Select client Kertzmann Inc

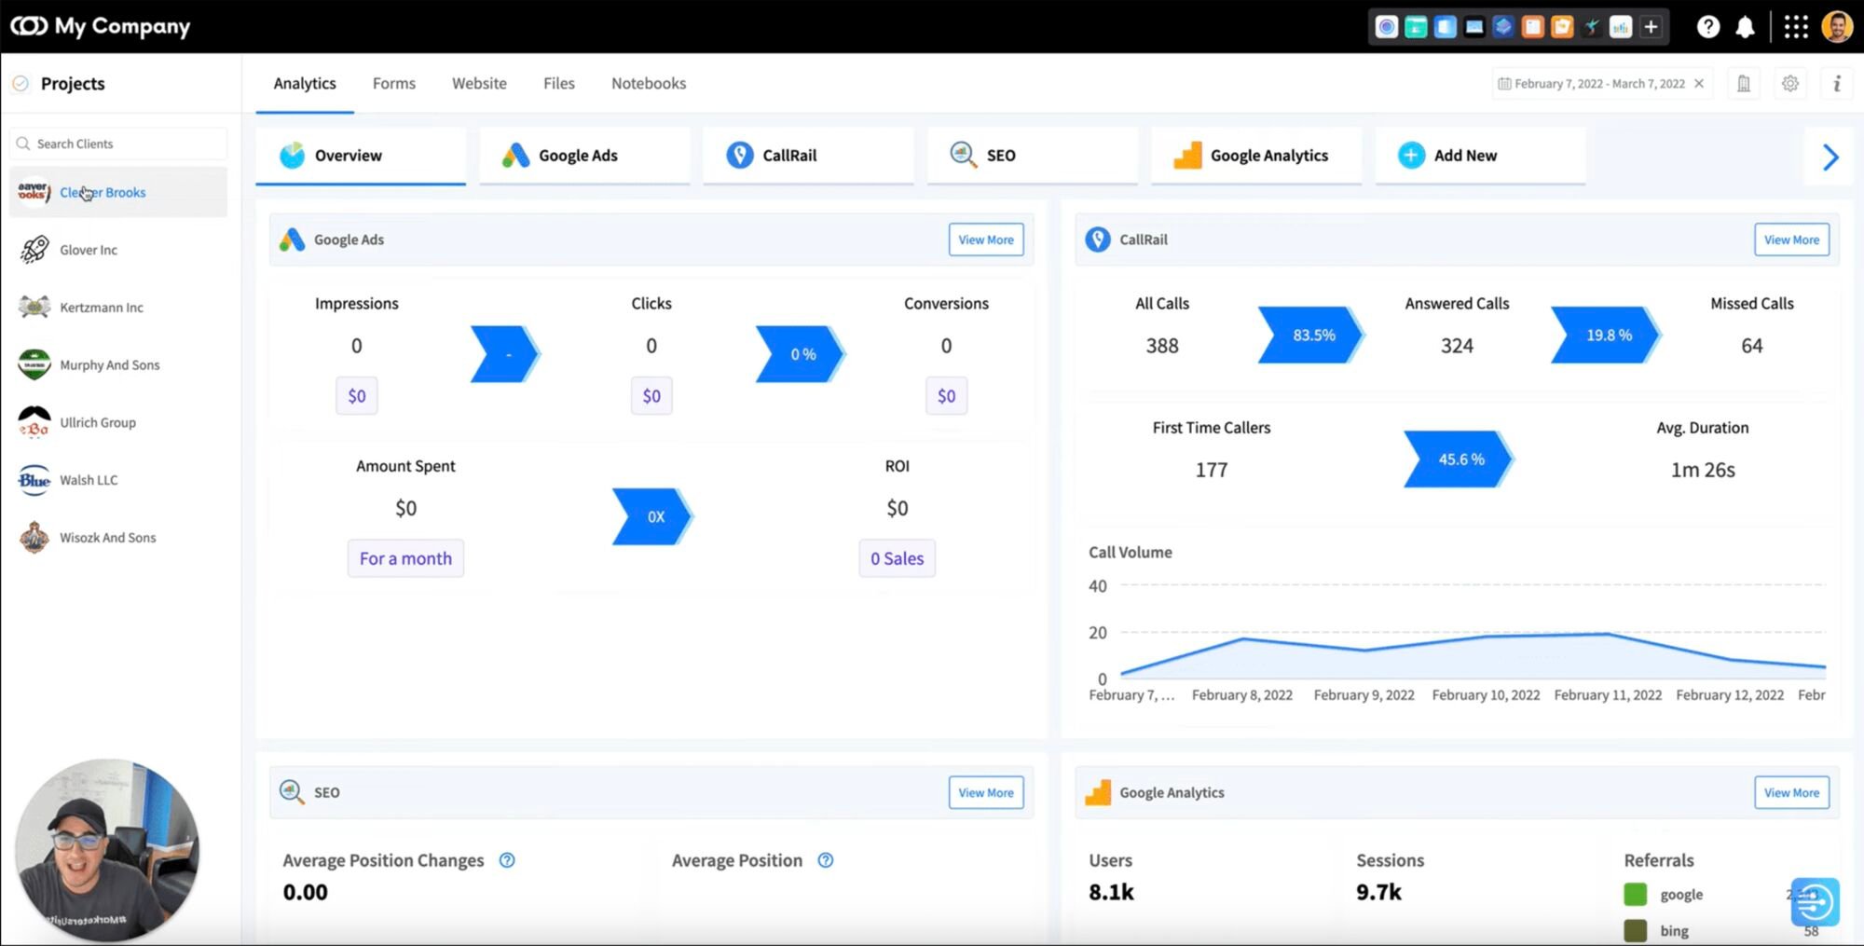tap(118, 308)
